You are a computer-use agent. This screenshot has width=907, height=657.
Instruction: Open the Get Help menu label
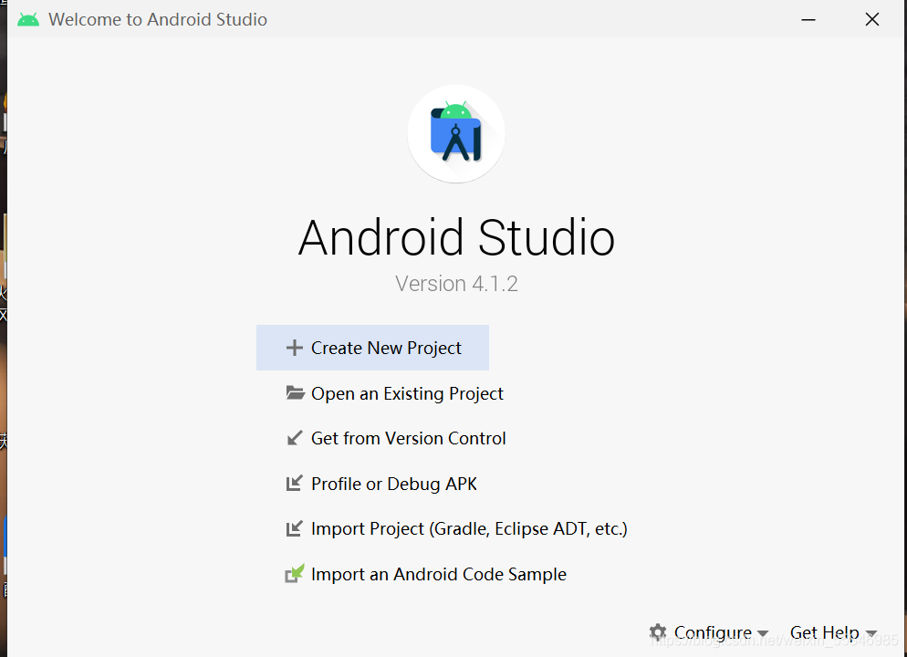click(824, 632)
